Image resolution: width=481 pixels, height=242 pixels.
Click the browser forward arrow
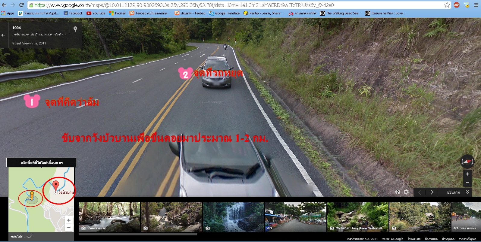(13, 5)
